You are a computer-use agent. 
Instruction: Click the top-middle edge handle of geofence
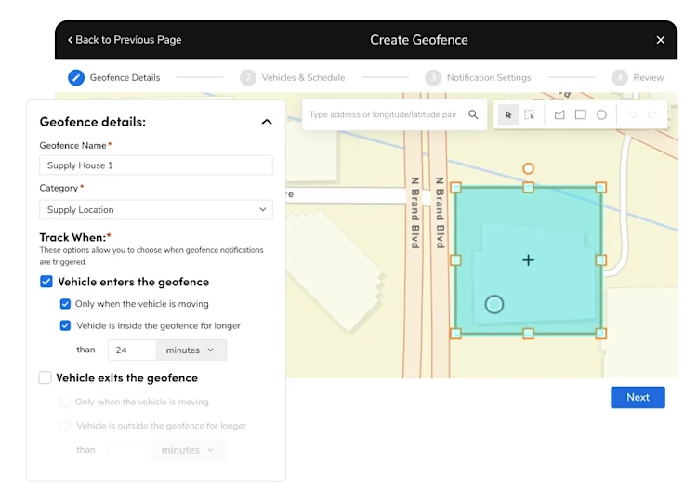[x=528, y=188]
